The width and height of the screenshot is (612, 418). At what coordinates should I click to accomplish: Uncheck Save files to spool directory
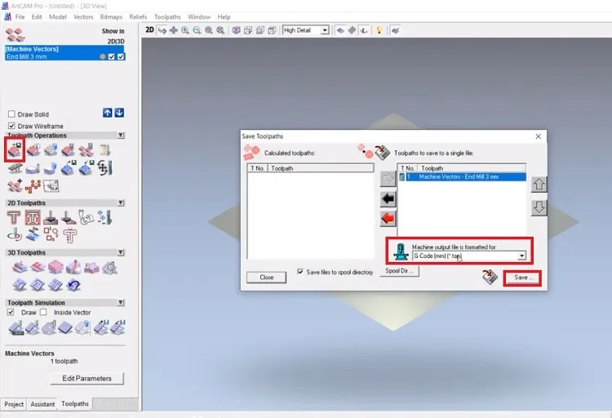click(300, 272)
